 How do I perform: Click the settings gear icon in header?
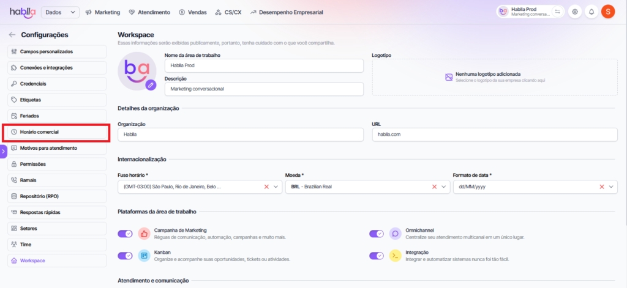(574, 12)
